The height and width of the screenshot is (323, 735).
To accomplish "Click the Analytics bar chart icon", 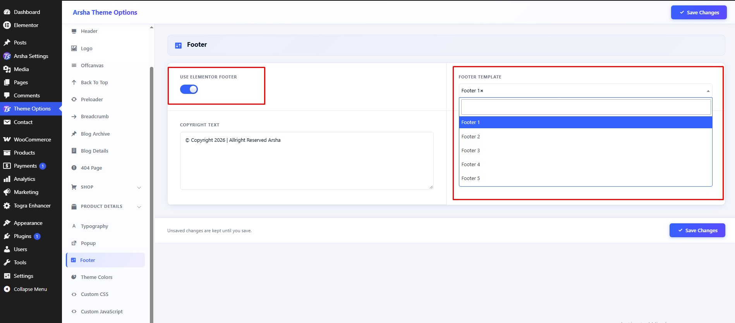I will coord(7,179).
